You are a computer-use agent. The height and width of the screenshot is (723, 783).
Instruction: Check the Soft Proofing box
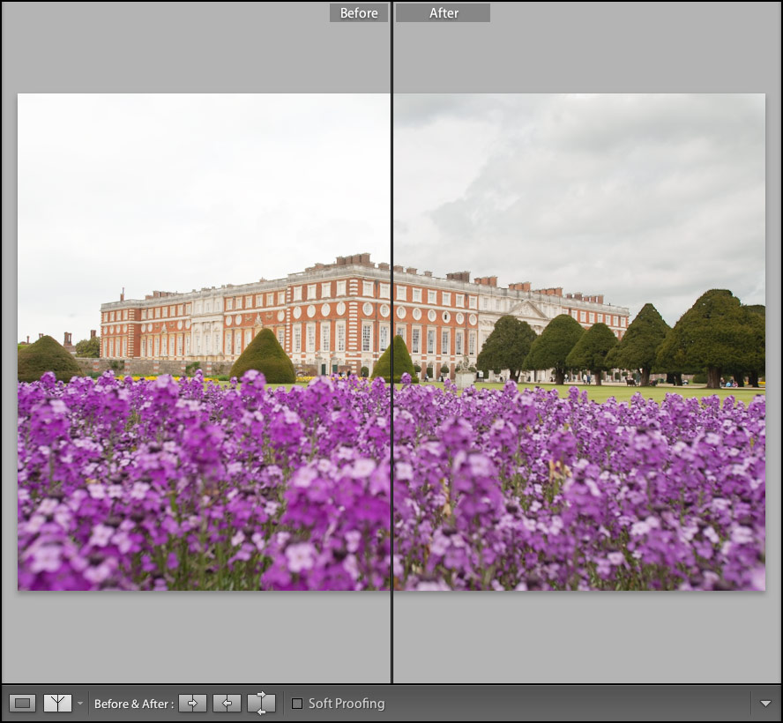297,704
